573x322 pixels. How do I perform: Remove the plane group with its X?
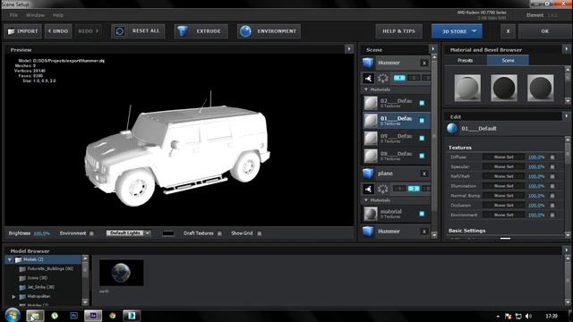point(423,174)
